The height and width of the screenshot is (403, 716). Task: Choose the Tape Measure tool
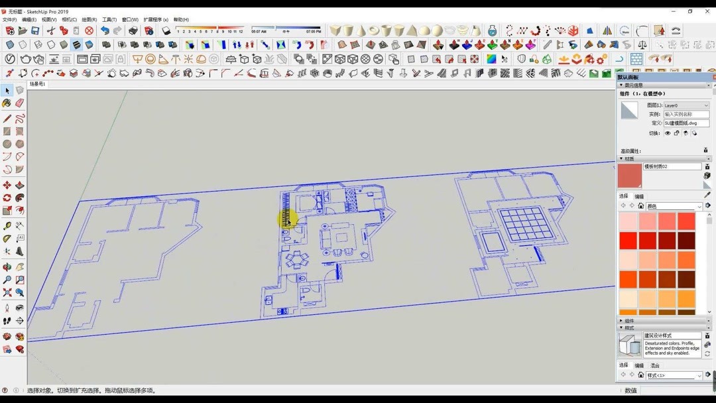tap(7, 225)
